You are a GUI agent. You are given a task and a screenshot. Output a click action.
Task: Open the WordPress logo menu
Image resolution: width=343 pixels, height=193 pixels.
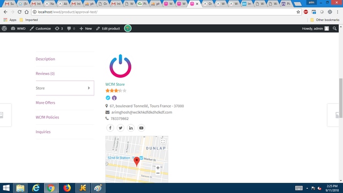pyautogui.click(x=4, y=28)
